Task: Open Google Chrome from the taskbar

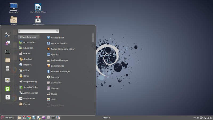Action: click(29, 118)
